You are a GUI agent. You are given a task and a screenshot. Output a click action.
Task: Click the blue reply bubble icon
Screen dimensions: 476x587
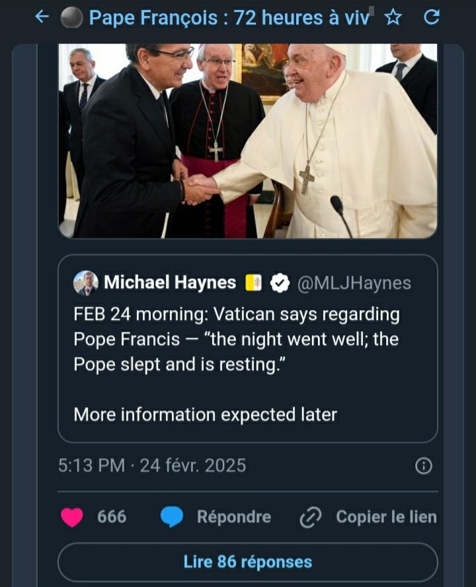(172, 517)
